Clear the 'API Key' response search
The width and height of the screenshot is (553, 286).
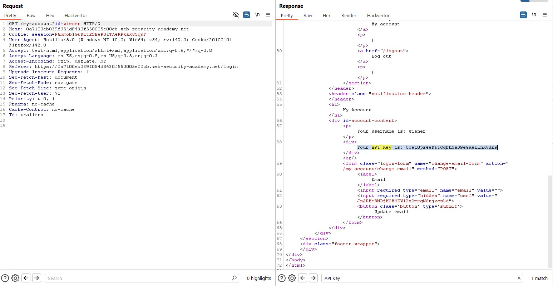519,278
